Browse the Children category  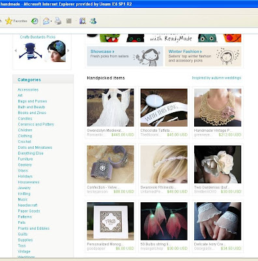click(x=25, y=130)
